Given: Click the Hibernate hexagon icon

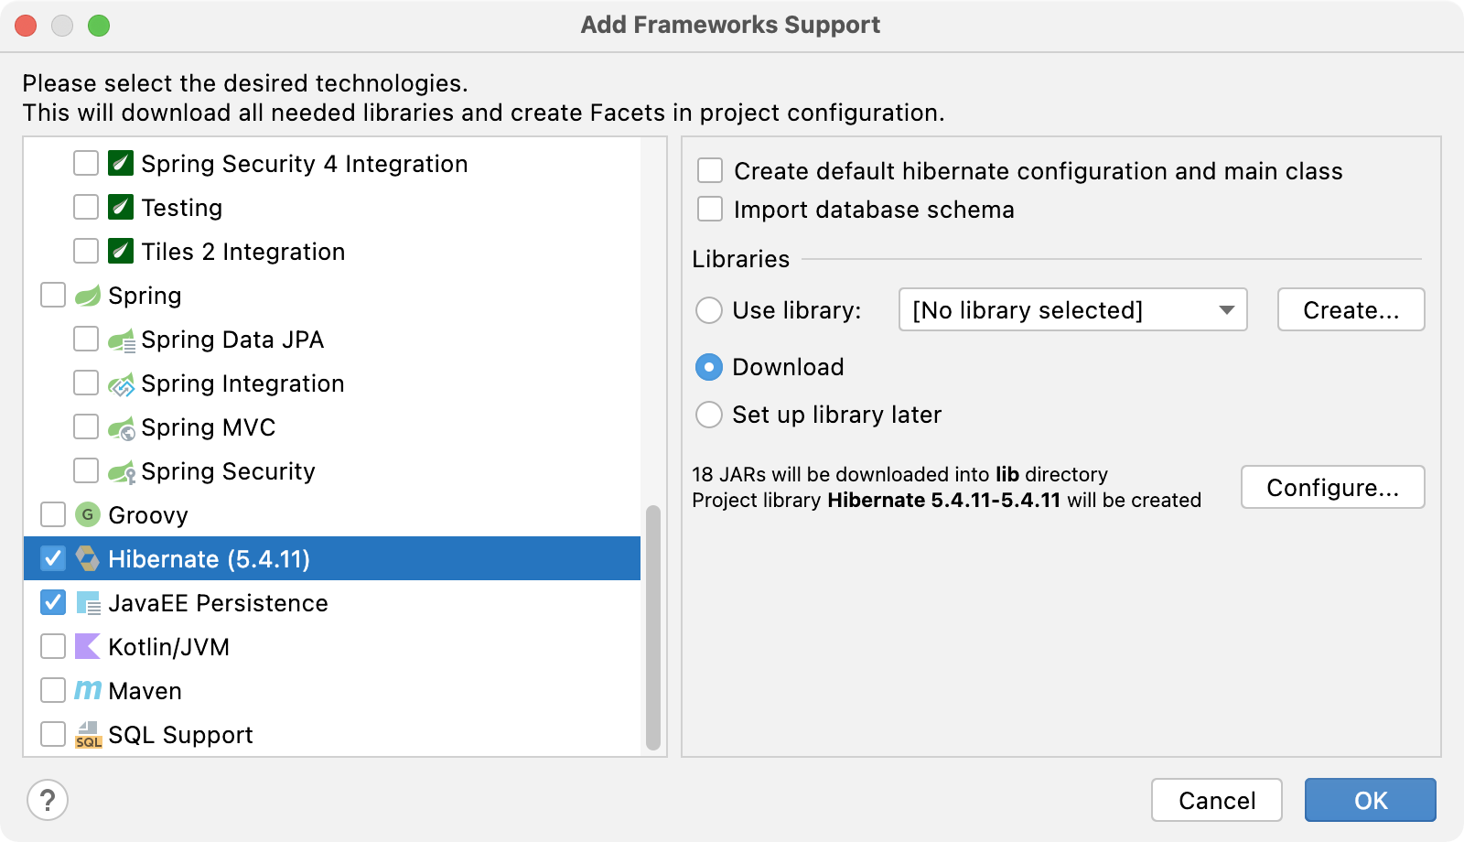Looking at the screenshot, I should tap(88, 558).
